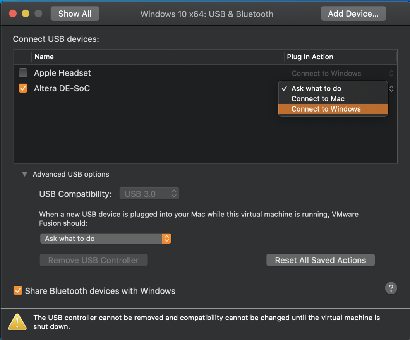Screen dimensions: 410x340
Task: Click the Help question mark icon
Action: coord(391,288)
